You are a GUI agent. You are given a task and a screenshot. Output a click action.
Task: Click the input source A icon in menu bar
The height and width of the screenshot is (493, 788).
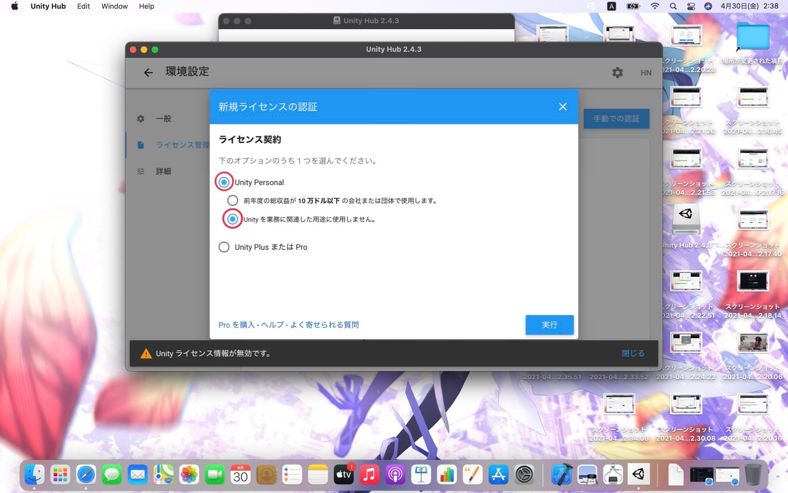612,6
